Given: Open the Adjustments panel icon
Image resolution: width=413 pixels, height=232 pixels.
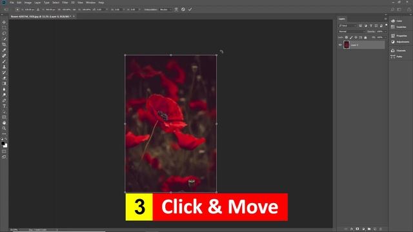Looking at the screenshot, I should (x=393, y=42).
